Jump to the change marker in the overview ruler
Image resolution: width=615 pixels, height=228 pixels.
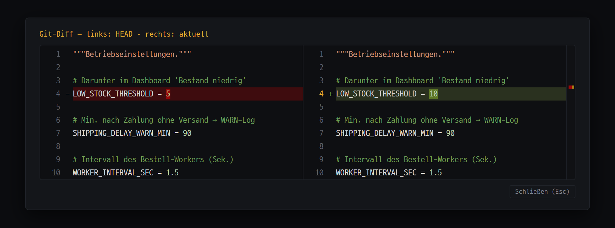pos(571,87)
